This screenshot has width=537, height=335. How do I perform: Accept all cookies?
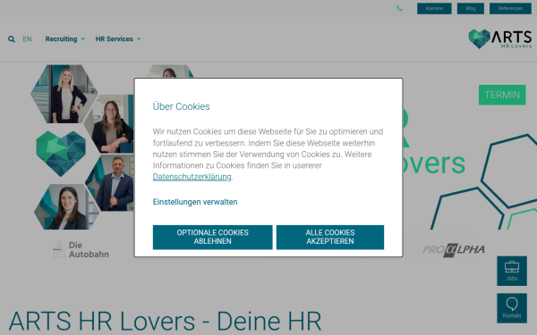[x=330, y=237]
